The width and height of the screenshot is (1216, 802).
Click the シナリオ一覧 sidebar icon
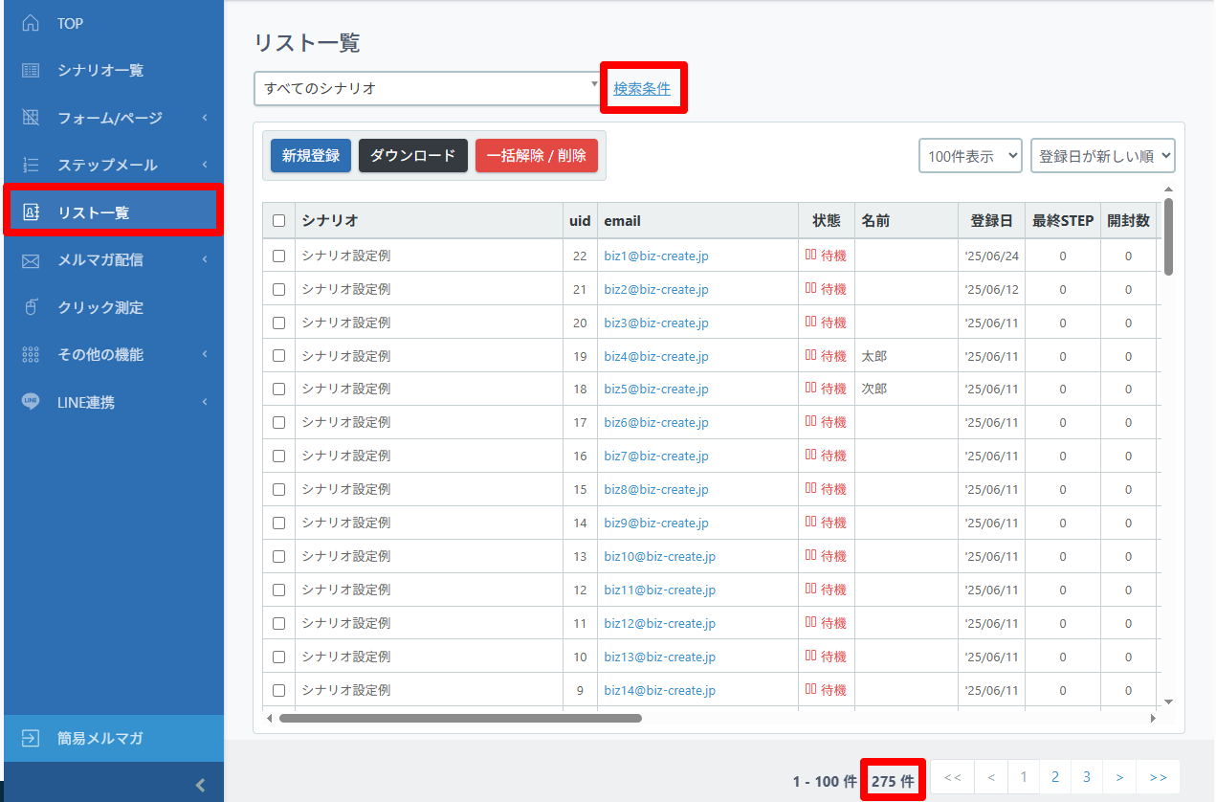click(31, 71)
